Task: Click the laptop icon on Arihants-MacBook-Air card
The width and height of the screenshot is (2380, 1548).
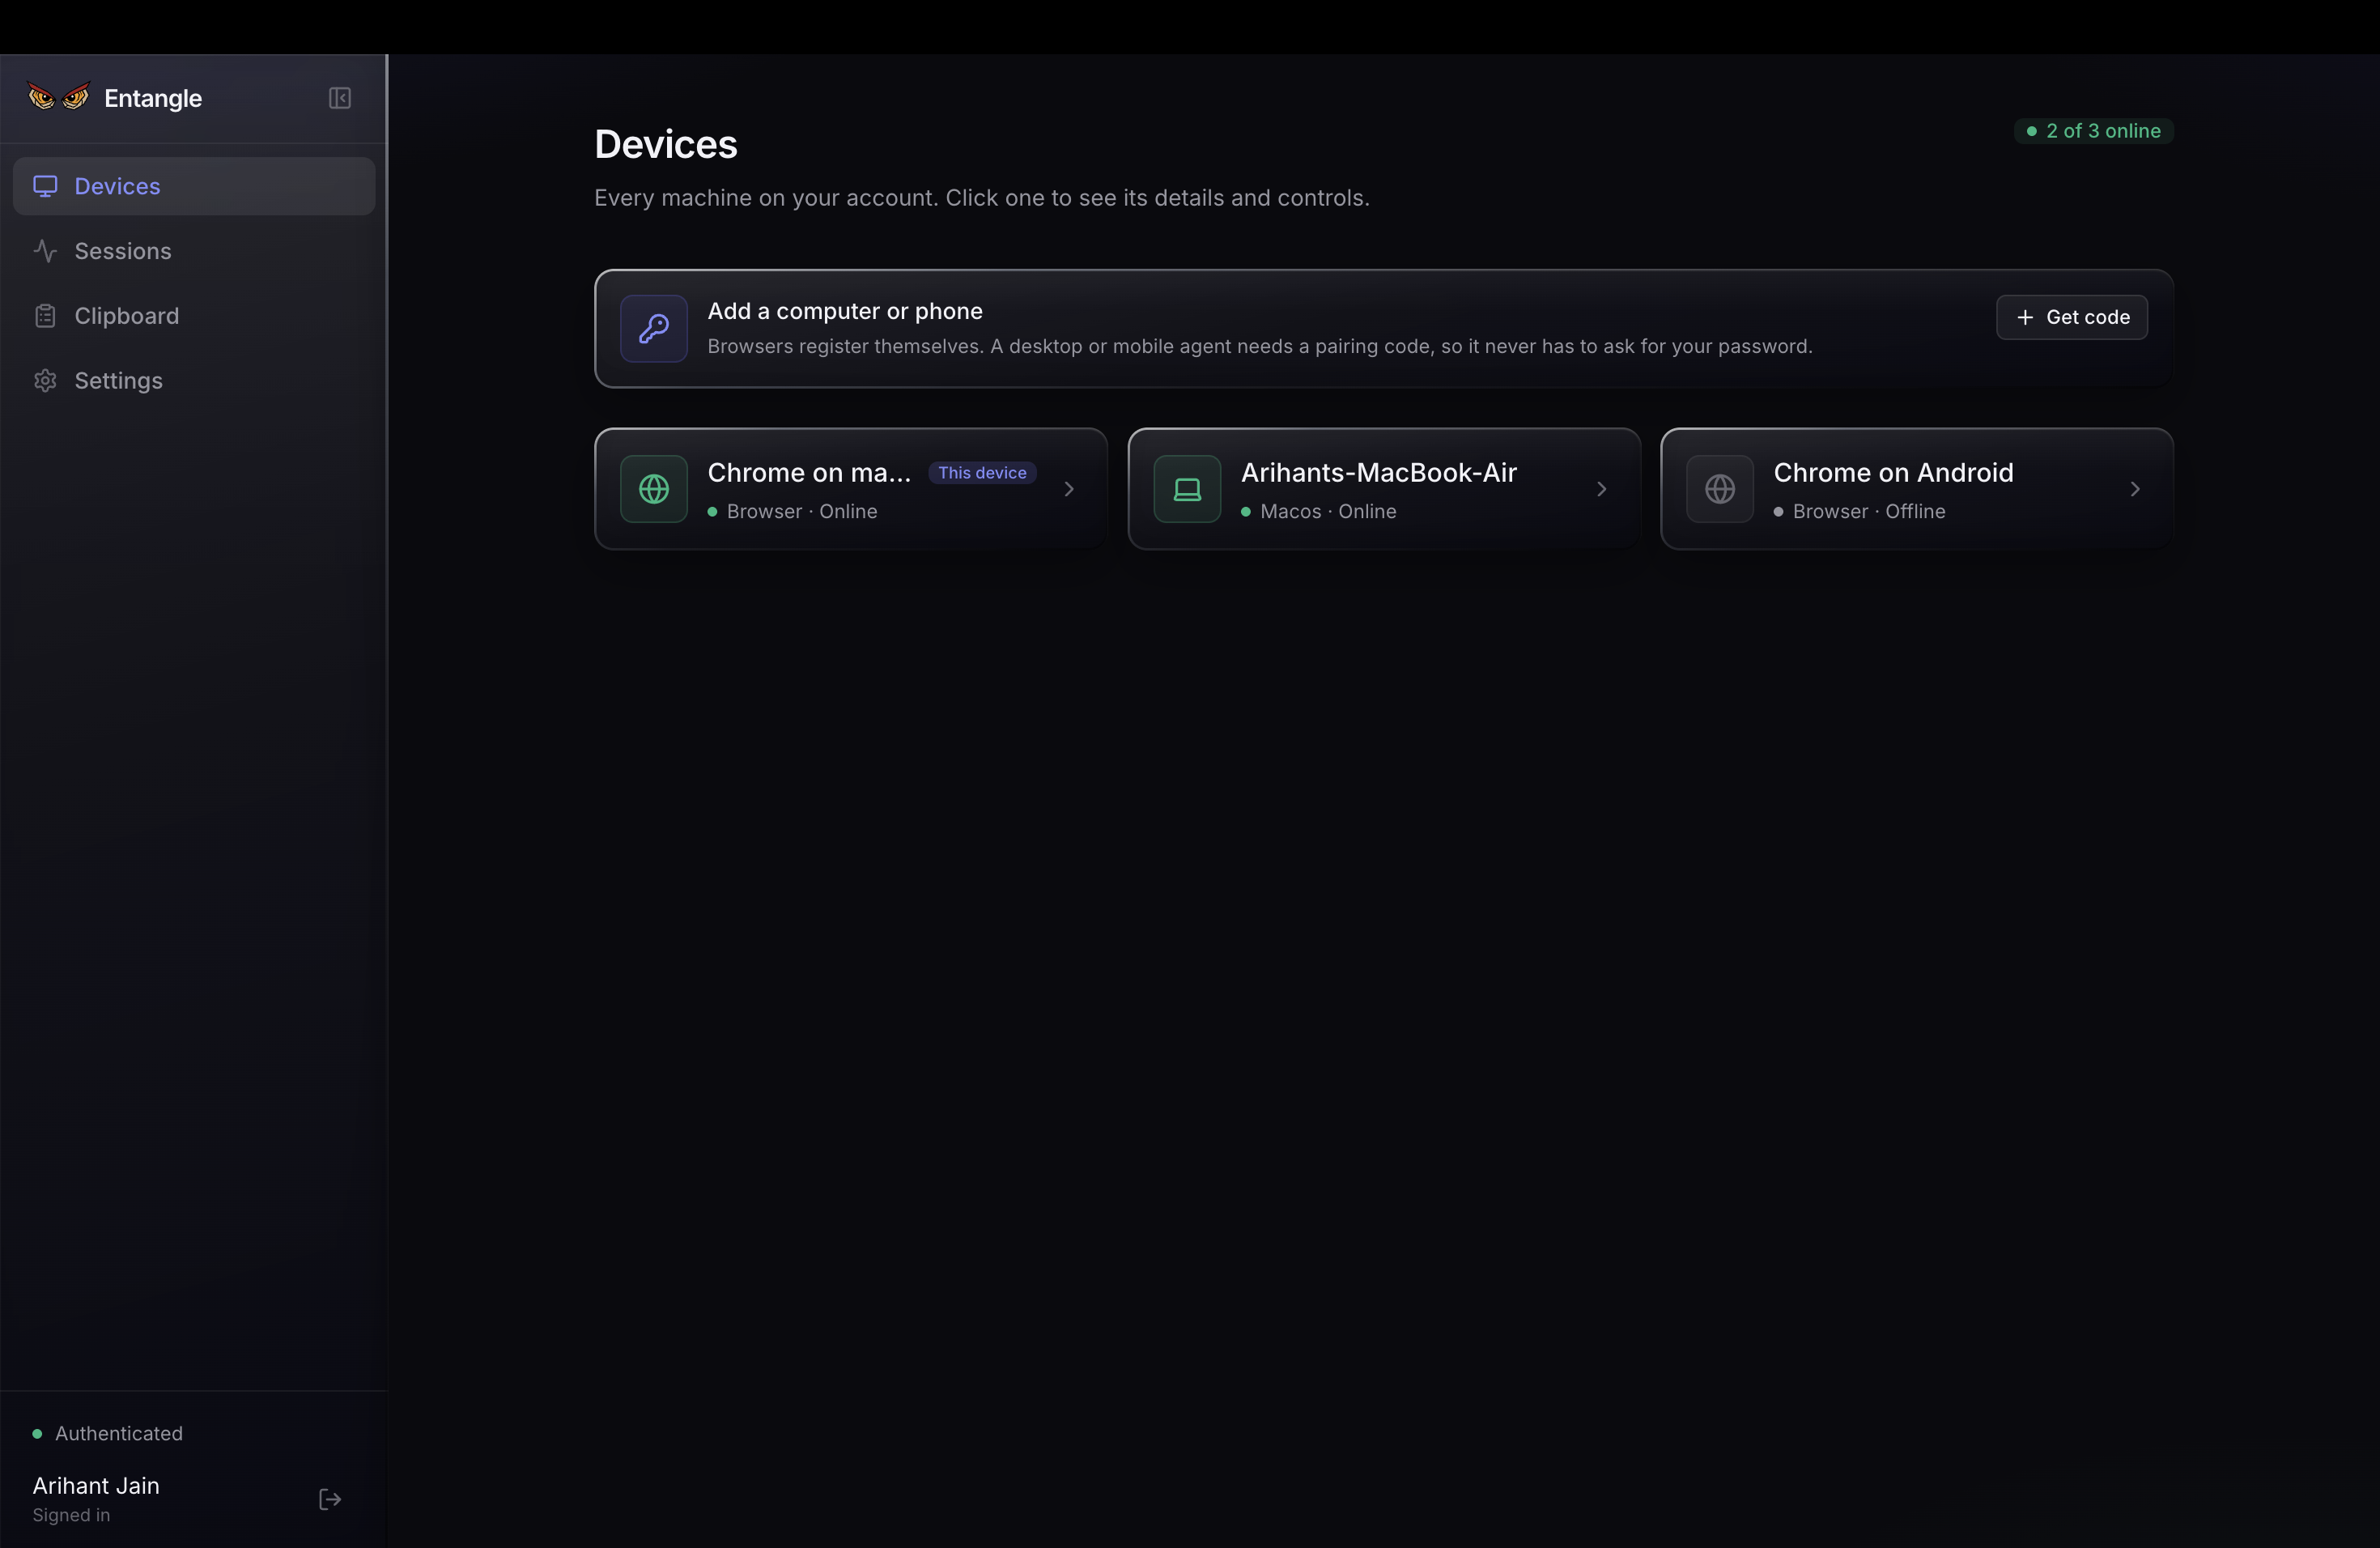Action: point(1187,489)
